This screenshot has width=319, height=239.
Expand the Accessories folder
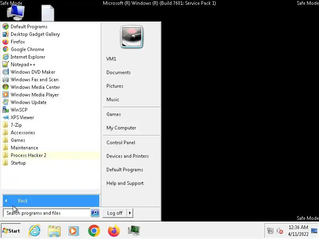click(x=51, y=133)
